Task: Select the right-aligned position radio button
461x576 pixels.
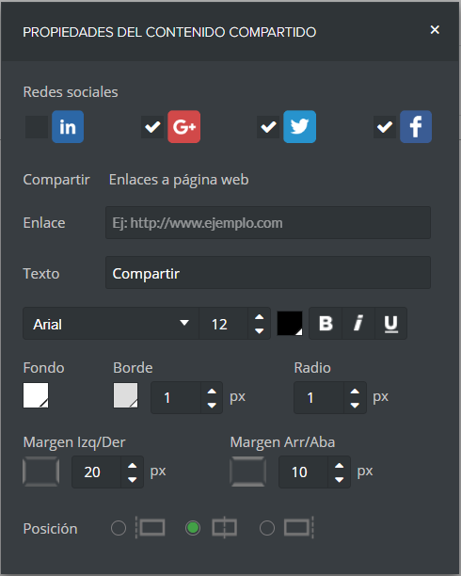Action: 267,528
